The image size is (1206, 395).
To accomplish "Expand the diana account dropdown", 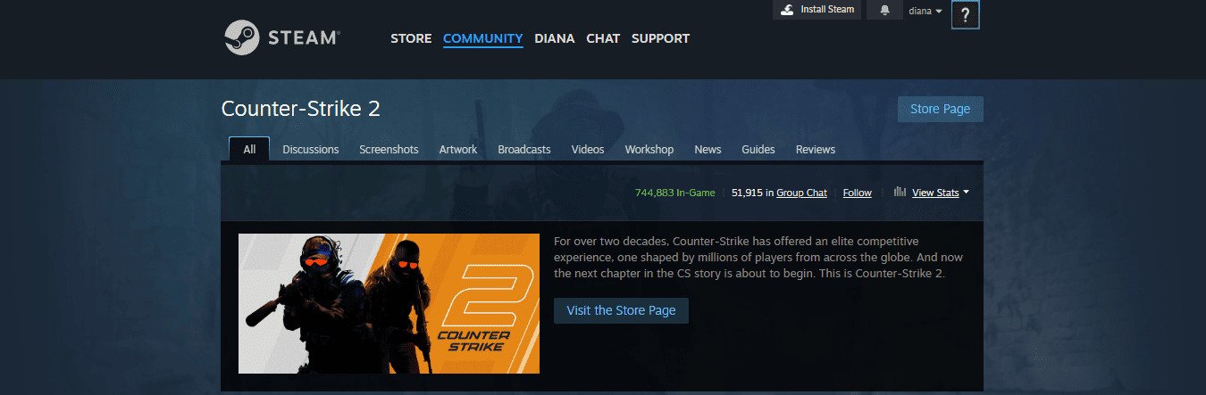I will click(925, 11).
